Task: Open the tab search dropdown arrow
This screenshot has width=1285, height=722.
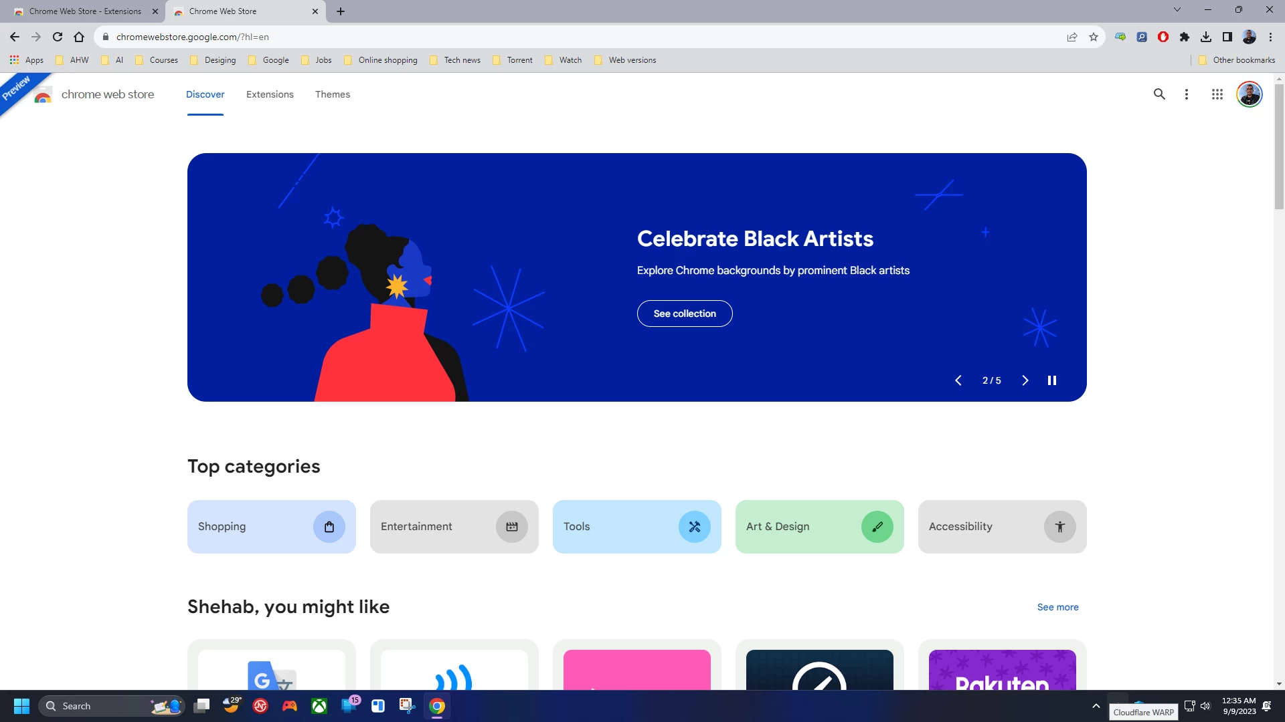Action: pos(1177,10)
